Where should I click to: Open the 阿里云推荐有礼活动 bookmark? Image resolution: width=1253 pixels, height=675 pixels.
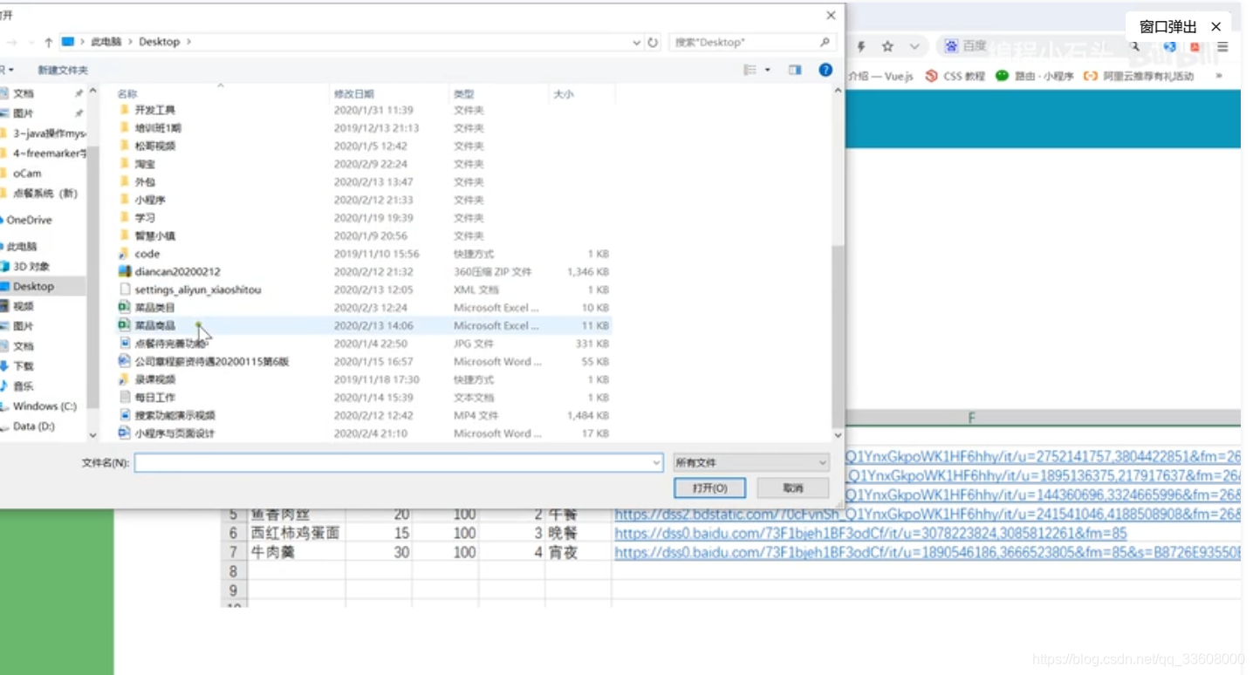click(1139, 77)
